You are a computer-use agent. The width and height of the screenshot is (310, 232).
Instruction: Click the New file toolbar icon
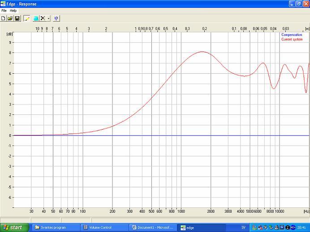coord(3,18)
